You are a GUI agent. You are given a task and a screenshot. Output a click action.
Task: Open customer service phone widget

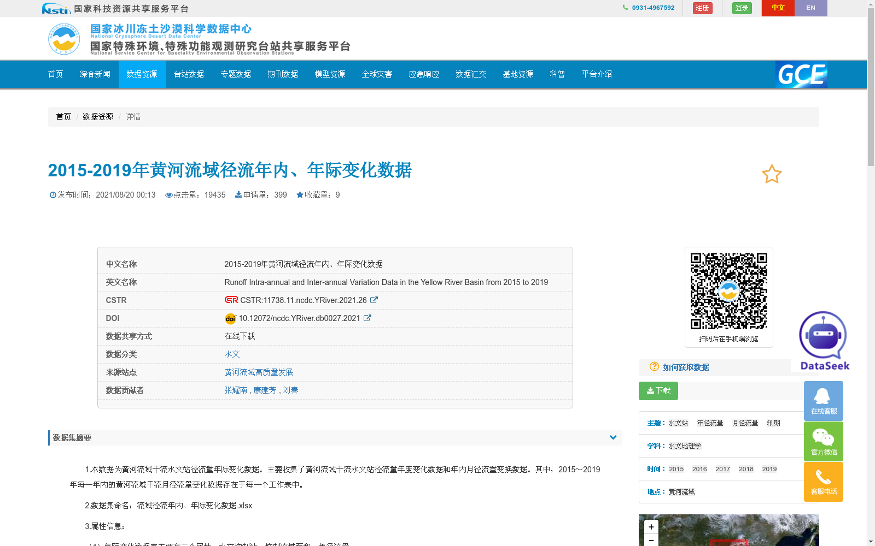coord(824,482)
